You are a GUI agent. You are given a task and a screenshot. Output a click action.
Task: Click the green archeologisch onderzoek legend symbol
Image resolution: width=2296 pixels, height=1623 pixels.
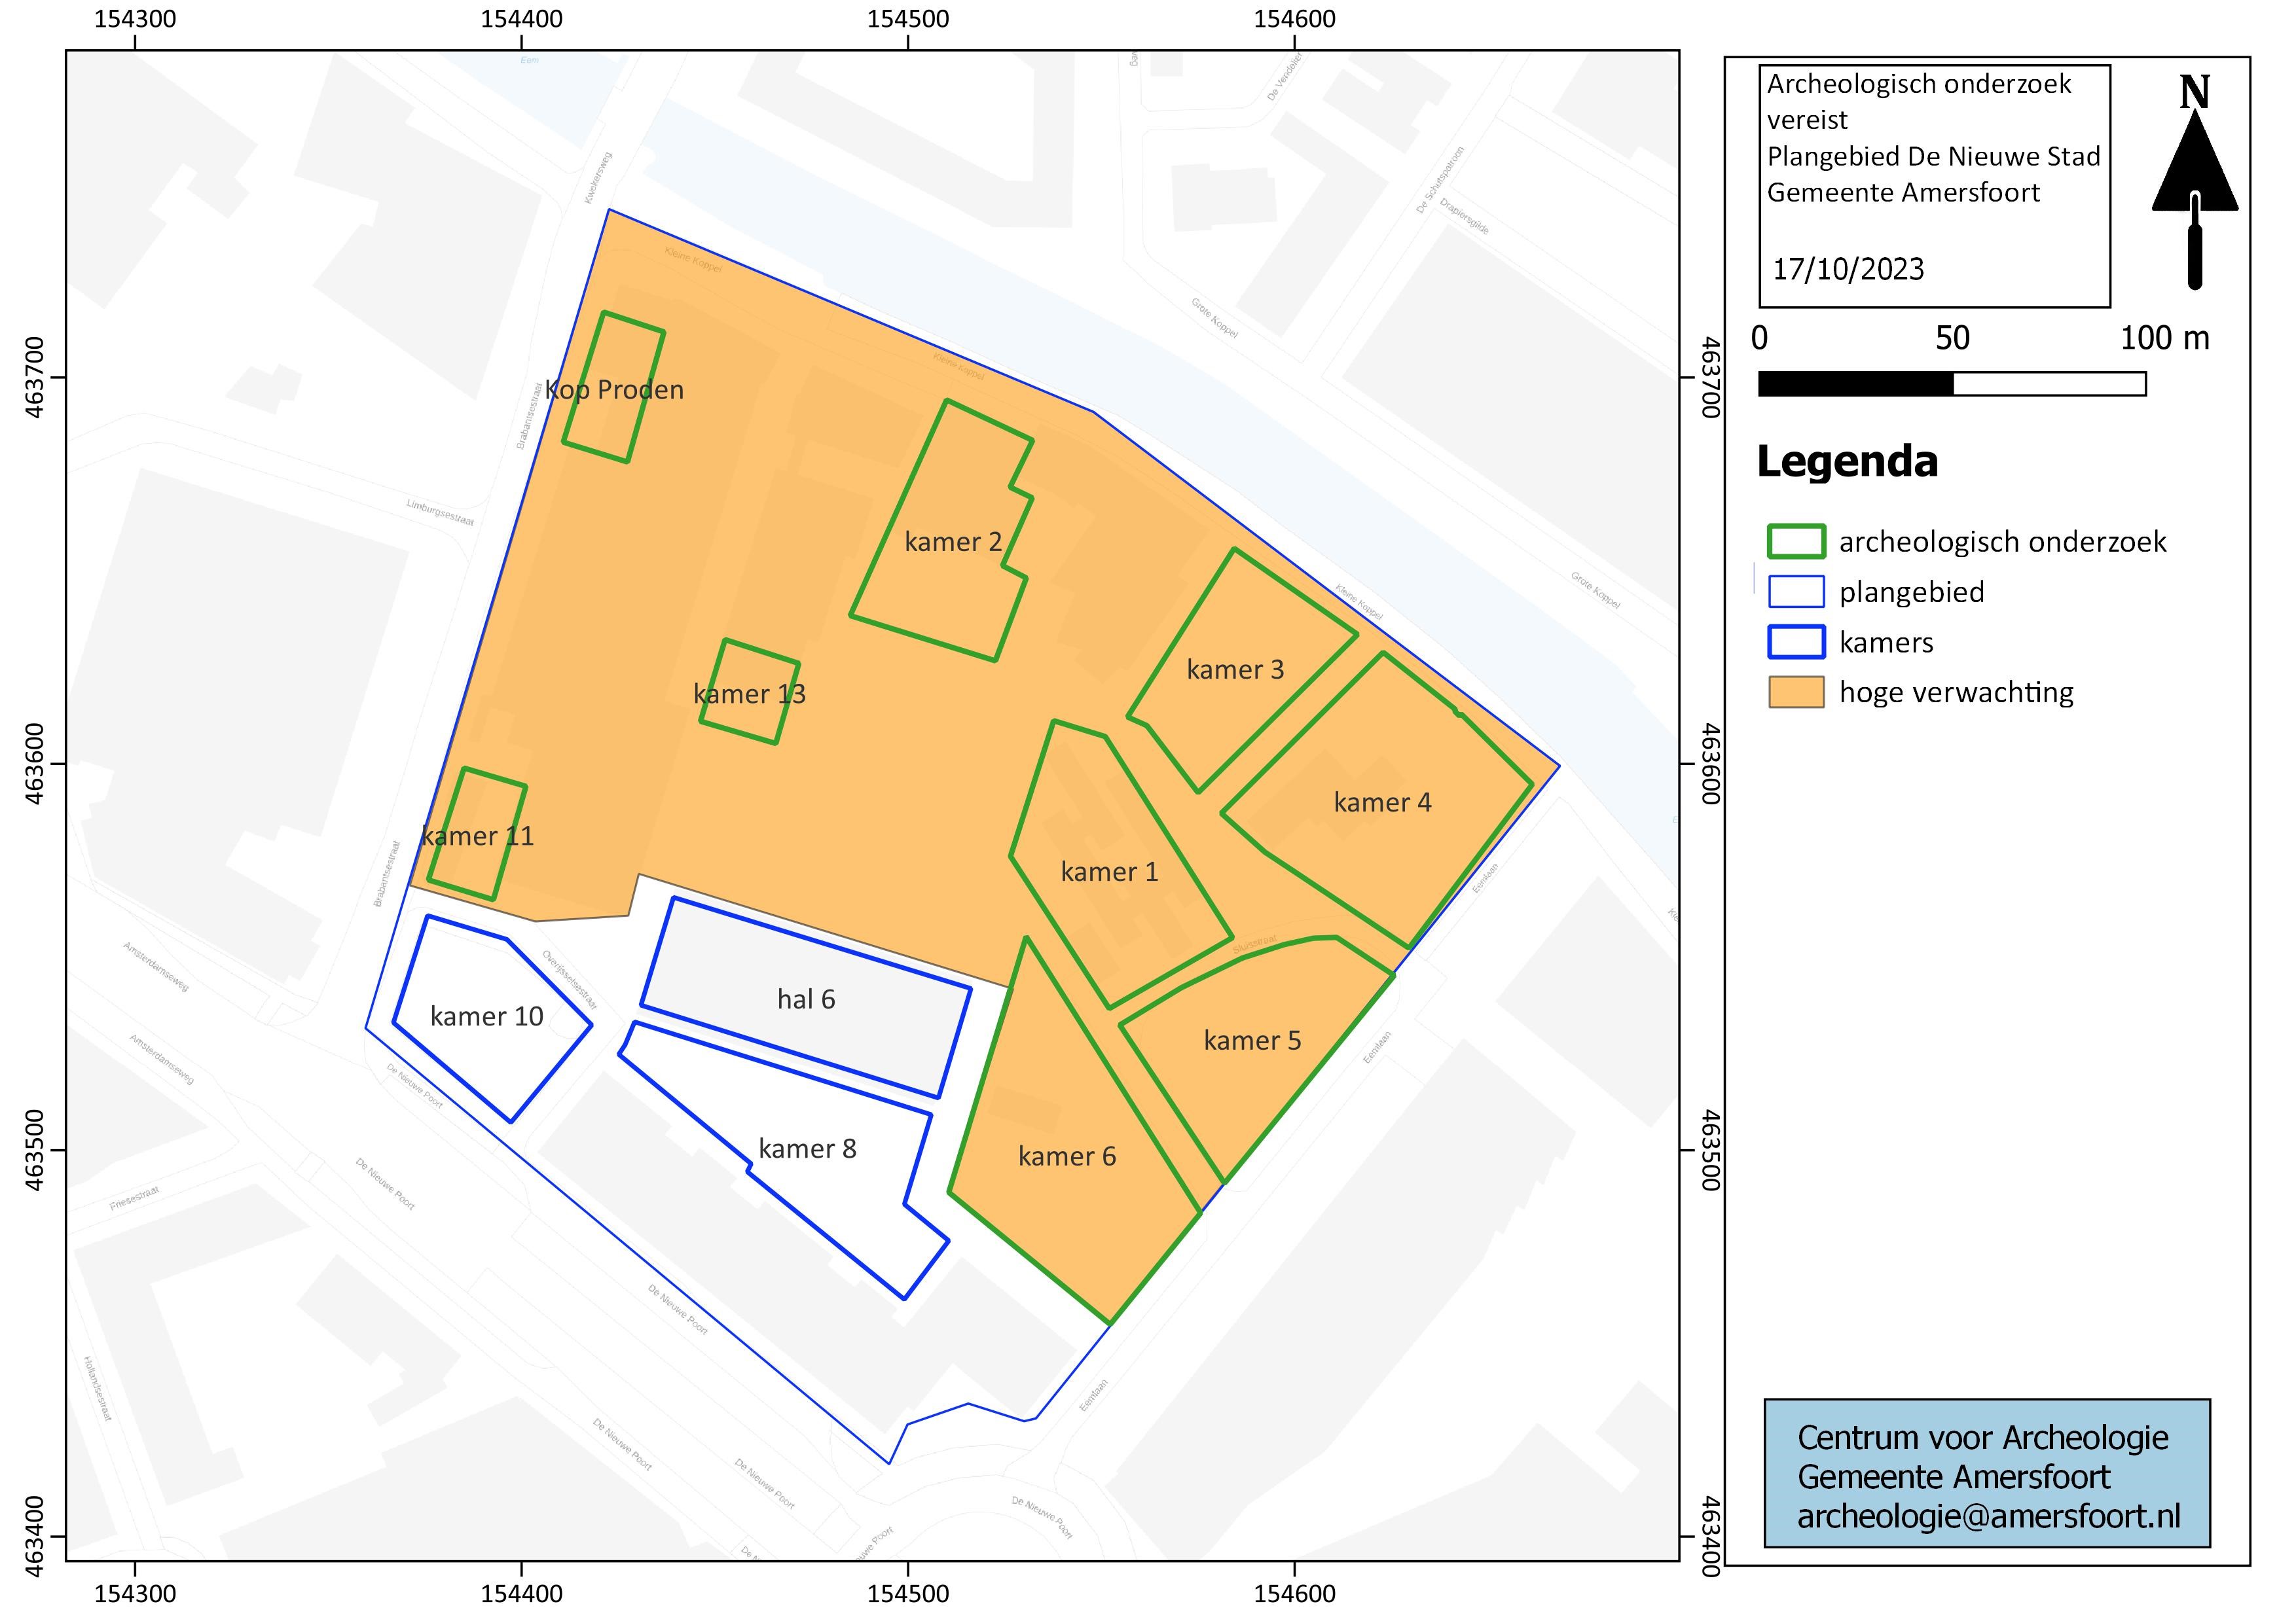(x=1796, y=542)
